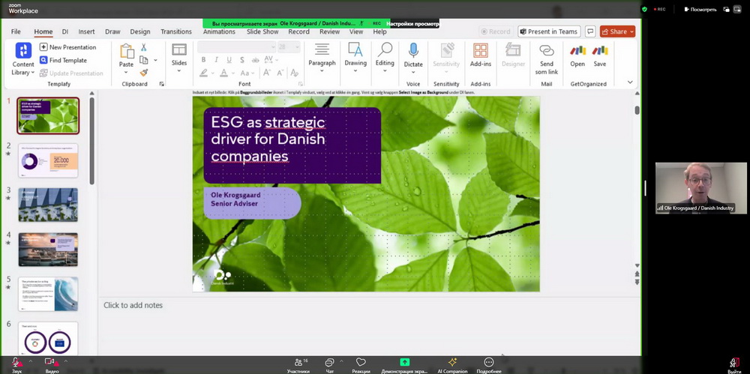
Task: Toggle italic formatting
Action: click(x=216, y=60)
